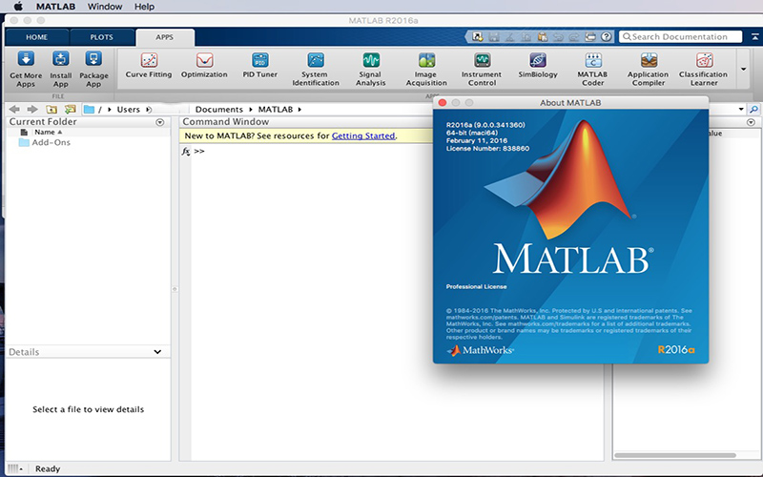Close the About MATLAB dialog
Viewport: 763px width, 477px height.
[x=443, y=103]
